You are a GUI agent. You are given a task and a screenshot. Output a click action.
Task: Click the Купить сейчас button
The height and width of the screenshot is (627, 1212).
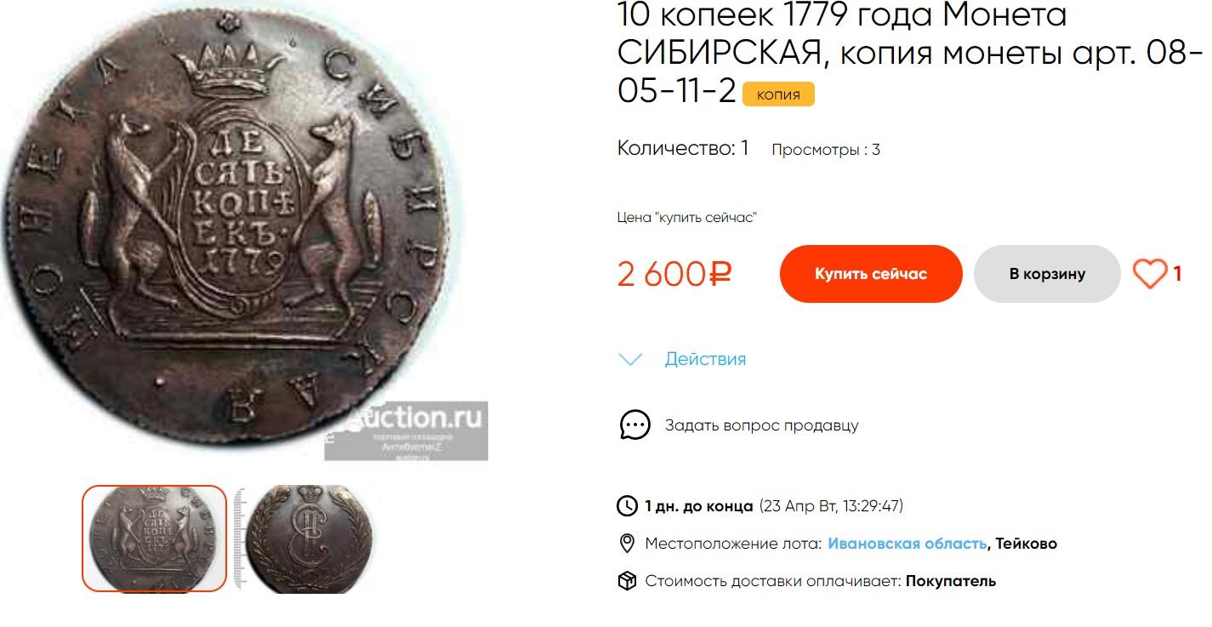tap(871, 274)
